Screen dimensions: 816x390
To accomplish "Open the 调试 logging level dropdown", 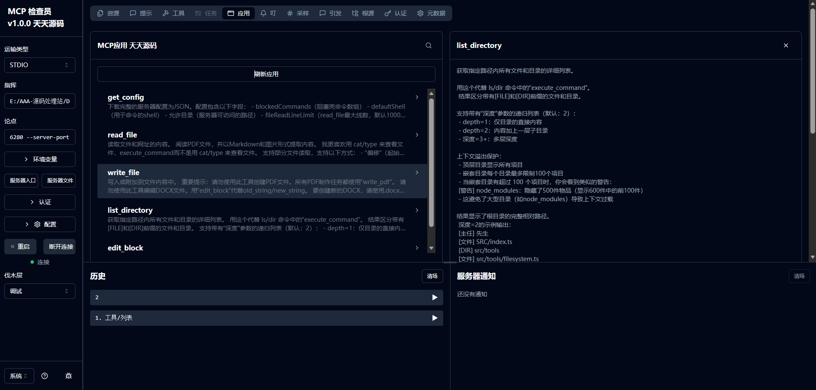I will point(40,291).
